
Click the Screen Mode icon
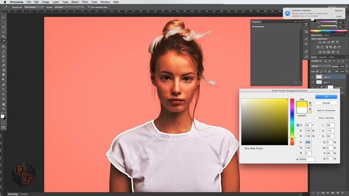3,128
